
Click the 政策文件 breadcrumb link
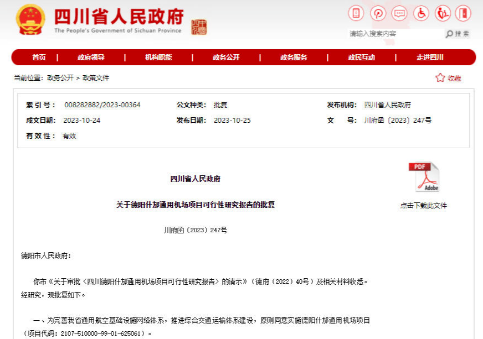point(96,78)
